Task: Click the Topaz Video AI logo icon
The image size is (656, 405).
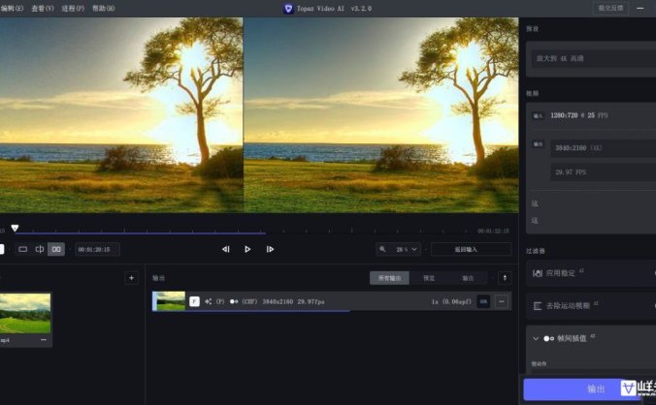Action: click(288, 9)
